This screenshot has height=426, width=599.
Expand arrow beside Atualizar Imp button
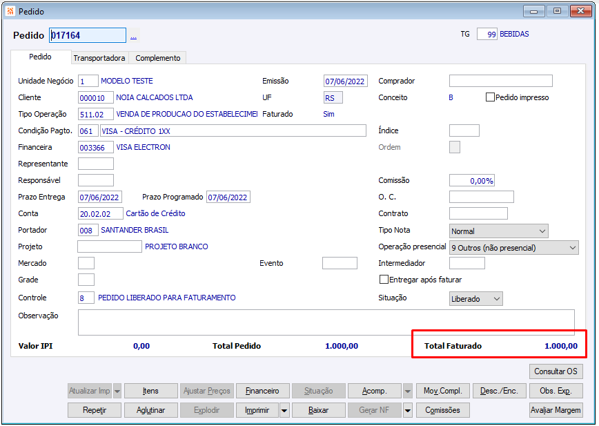pos(117,391)
